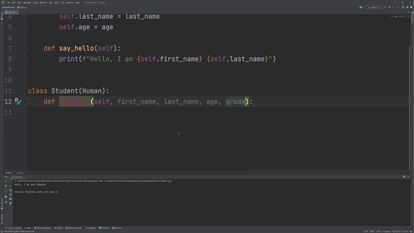Viewport: 414px width, 233px height.
Task: Open the Code menu
Action: (x=36, y=3)
